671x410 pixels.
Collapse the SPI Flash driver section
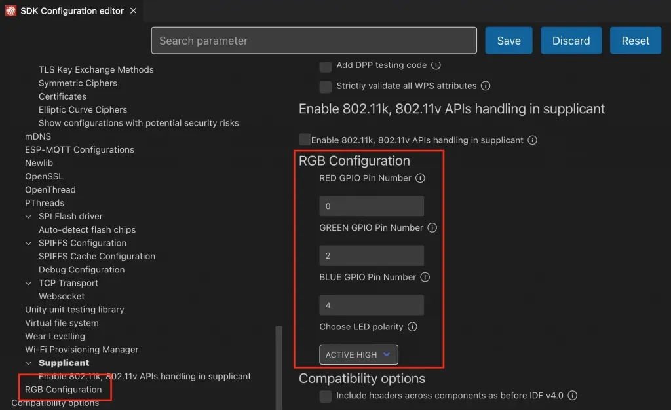pos(28,216)
